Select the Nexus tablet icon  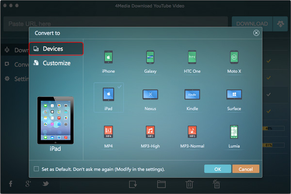pos(150,95)
